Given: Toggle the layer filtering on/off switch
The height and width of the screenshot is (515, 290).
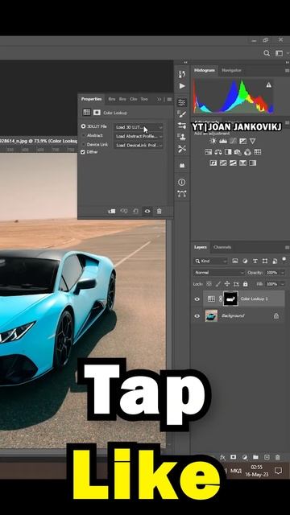Looking at the screenshot, I should tap(284, 259).
